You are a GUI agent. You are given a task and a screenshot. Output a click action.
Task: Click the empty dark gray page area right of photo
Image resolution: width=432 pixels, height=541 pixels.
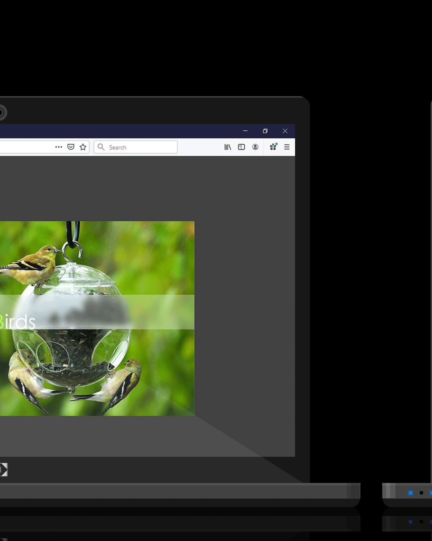point(245,303)
